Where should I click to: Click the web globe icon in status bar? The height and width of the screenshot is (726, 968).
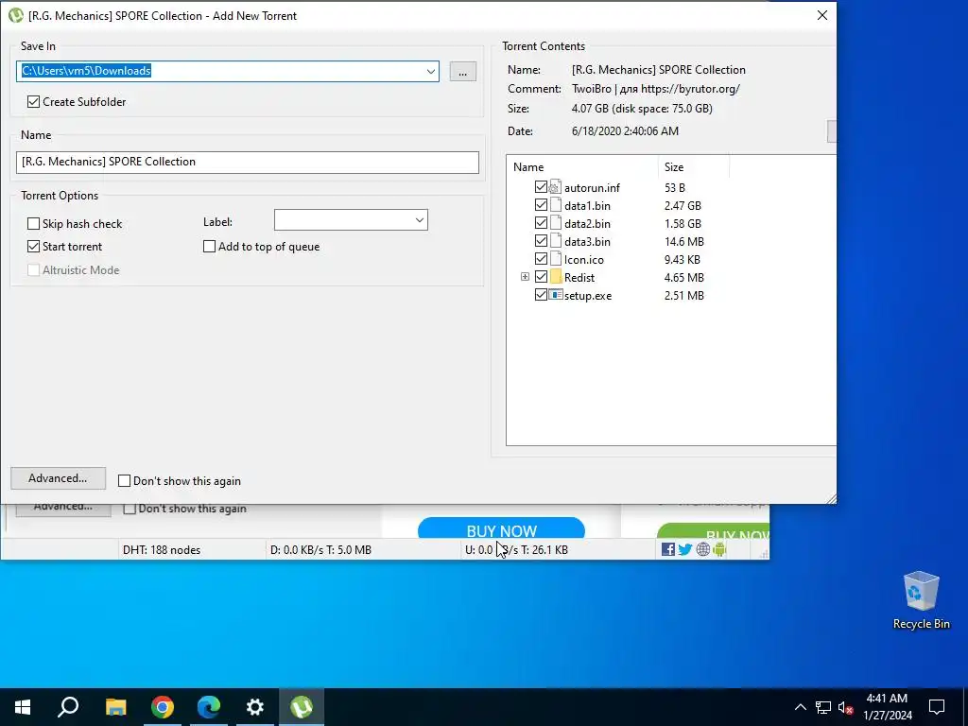coord(702,549)
